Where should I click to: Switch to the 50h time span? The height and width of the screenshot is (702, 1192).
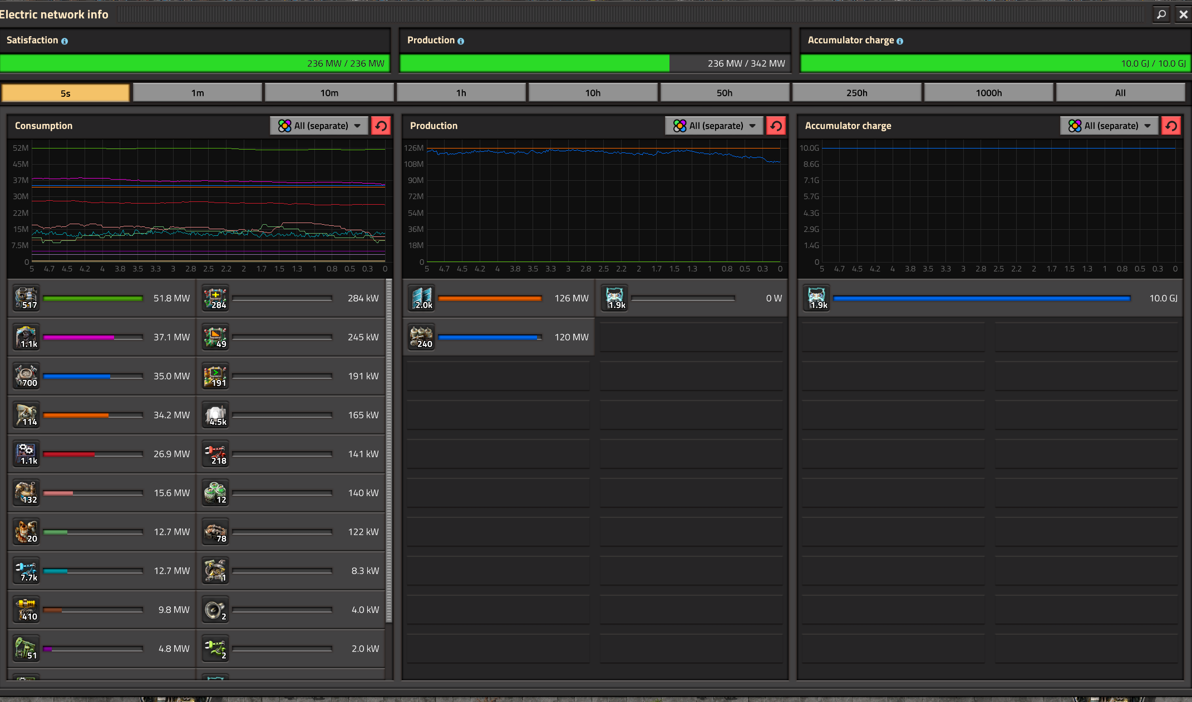click(x=725, y=93)
